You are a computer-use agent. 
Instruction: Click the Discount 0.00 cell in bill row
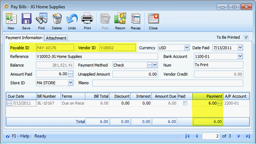coord(120,103)
